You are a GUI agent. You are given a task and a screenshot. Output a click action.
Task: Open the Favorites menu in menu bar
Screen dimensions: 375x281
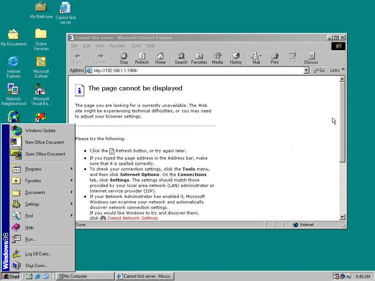pyautogui.click(x=118, y=46)
